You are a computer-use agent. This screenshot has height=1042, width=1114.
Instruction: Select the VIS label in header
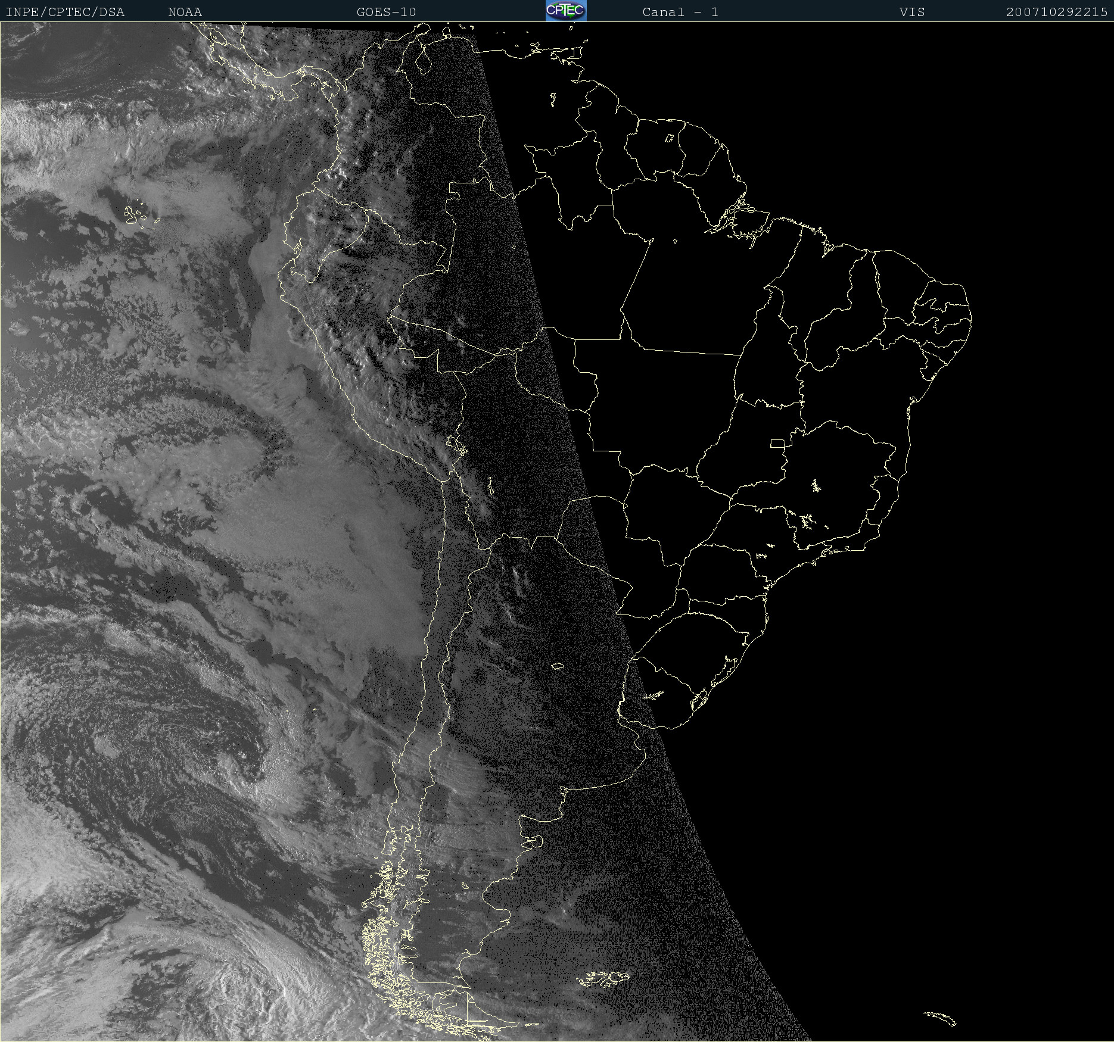pyautogui.click(x=912, y=12)
